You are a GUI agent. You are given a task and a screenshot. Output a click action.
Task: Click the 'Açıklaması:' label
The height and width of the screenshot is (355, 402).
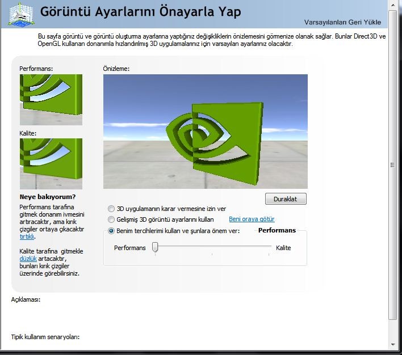pyautogui.click(x=26, y=299)
